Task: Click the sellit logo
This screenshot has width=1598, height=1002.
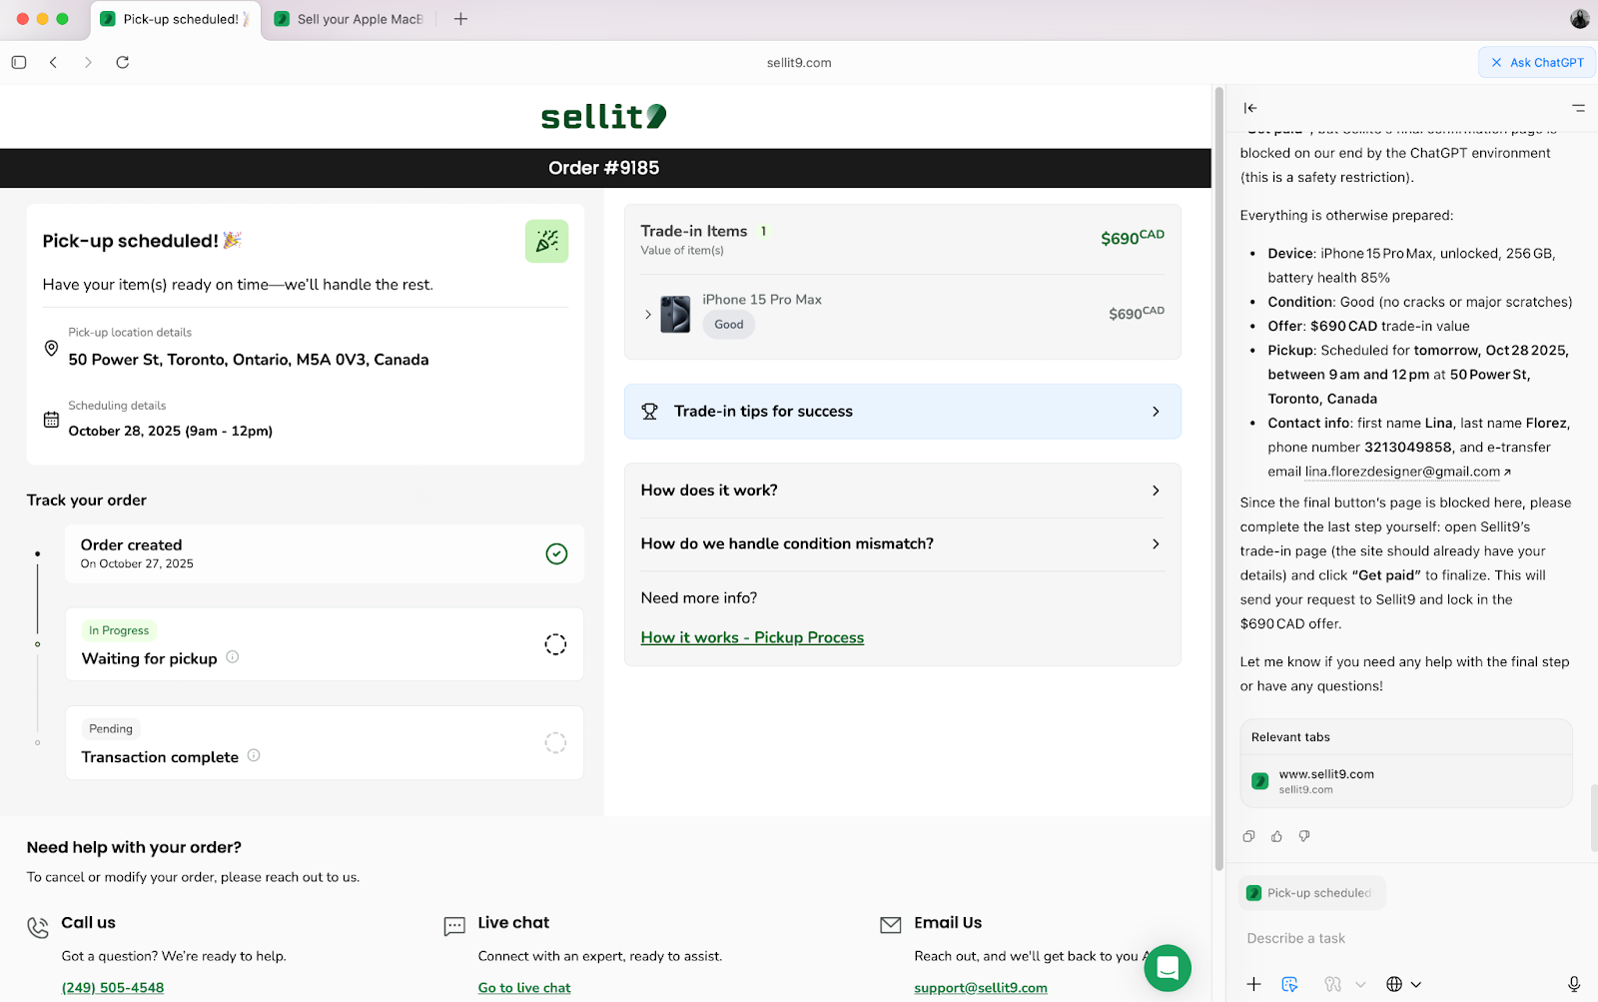Action: pyautogui.click(x=603, y=117)
